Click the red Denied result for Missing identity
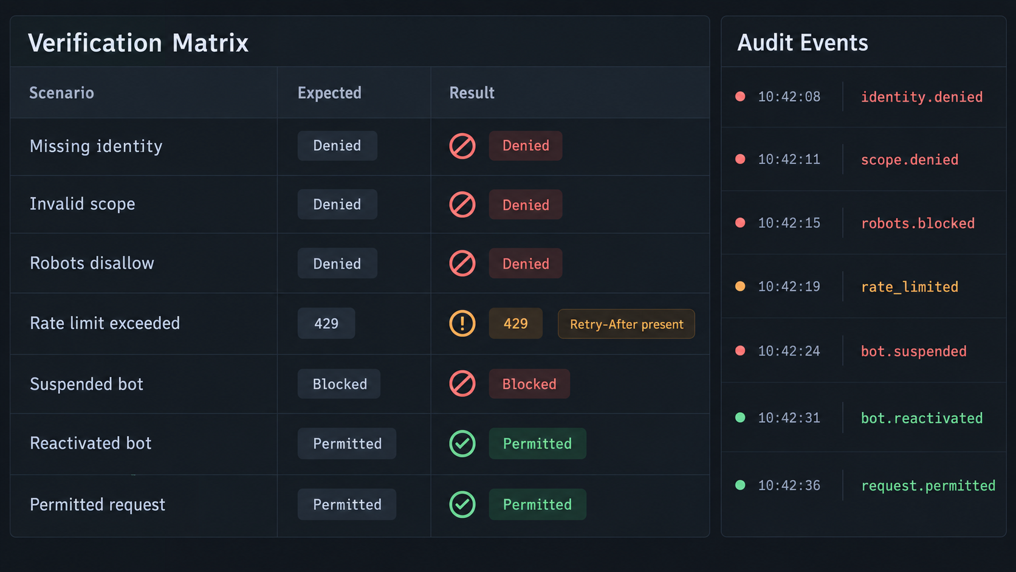The height and width of the screenshot is (572, 1016). [526, 146]
